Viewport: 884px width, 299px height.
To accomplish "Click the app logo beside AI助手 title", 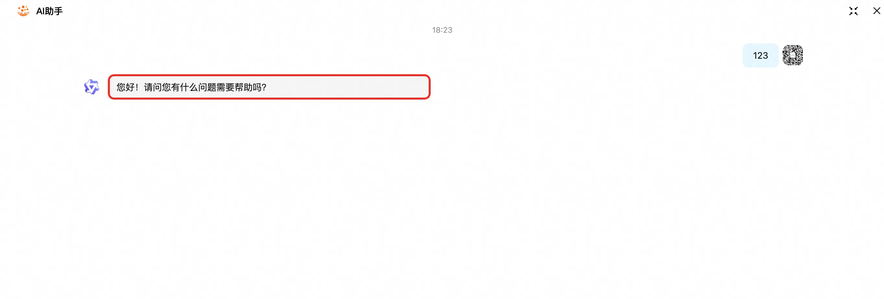I will point(23,11).
